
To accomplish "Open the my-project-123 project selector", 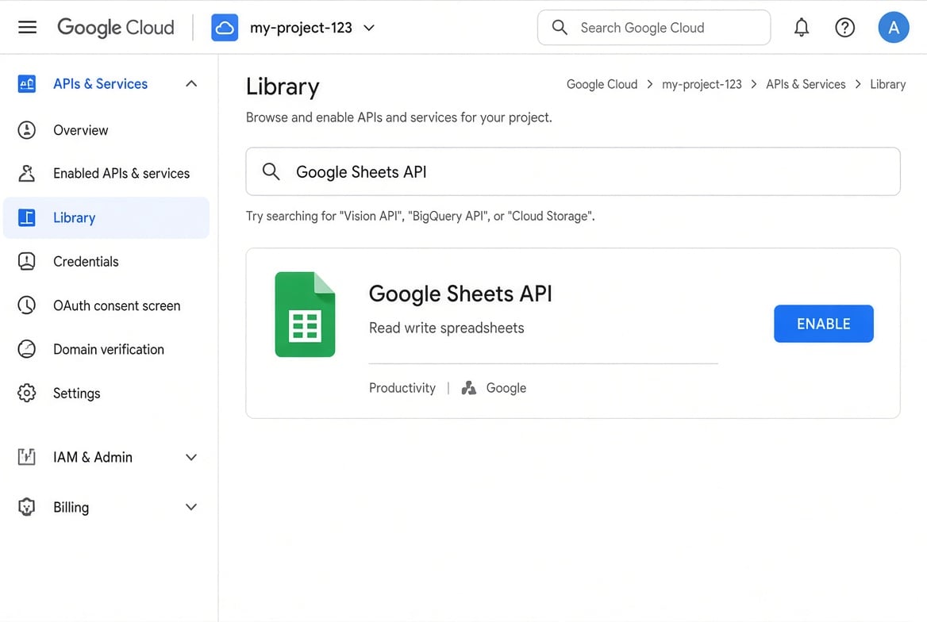I will [x=312, y=28].
